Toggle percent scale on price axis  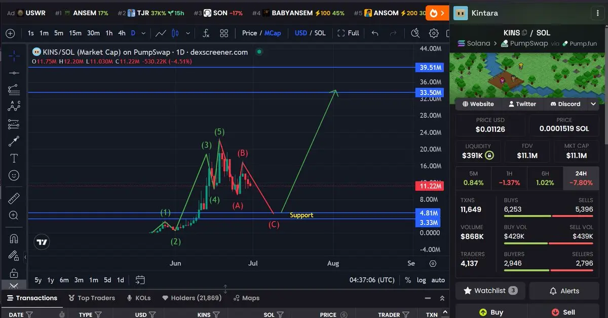408,280
